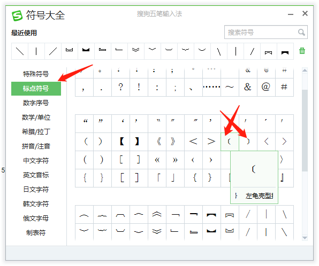Image resolution: width=319 pixels, height=266 pixels.
Task: Select the 制表符 category
Action: point(36,233)
